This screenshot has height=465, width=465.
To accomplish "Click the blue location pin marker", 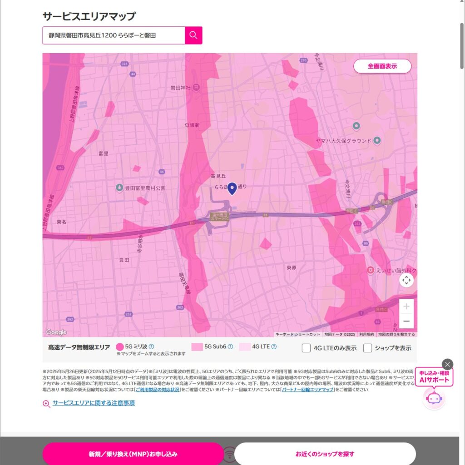I will point(232,188).
